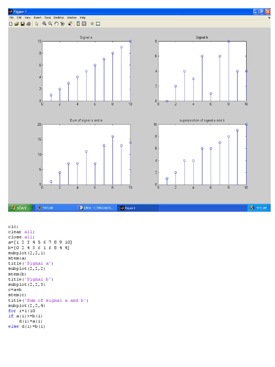Image resolution: width=275 pixels, height=367 pixels.
Task: Click the stem marker at value 10 in Signal a
Action: click(x=130, y=41)
